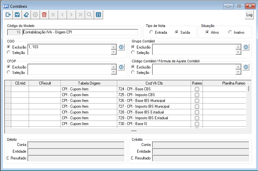The image size is (258, 171).
Task: Click the CGO field scroll-down arrow
Action: [113, 52]
